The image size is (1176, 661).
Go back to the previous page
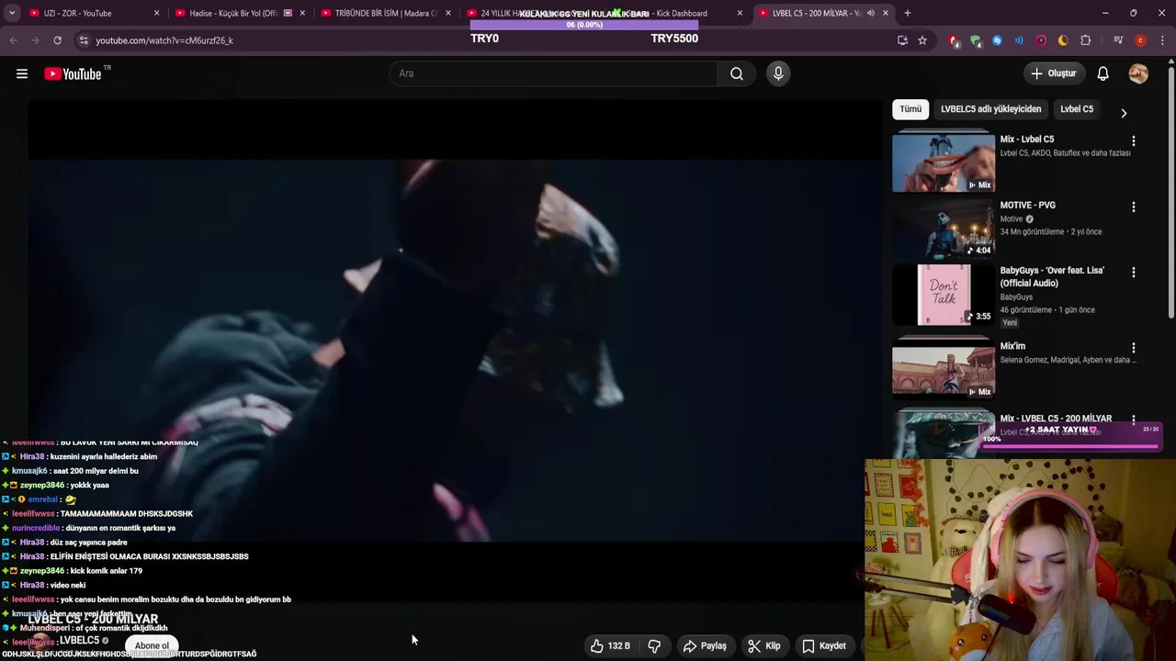tap(13, 40)
